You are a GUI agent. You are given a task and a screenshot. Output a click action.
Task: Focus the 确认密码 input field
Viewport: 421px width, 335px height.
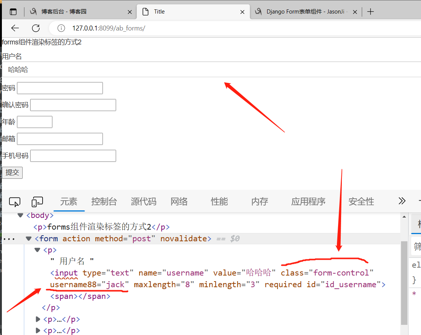(73, 105)
